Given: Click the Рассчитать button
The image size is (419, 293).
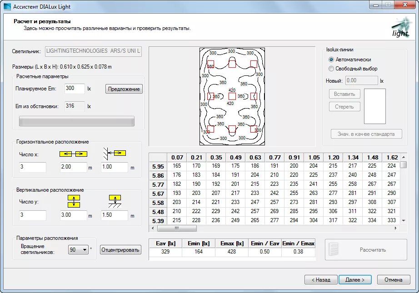Looking at the screenshot, I should pyautogui.click(x=366, y=250).
